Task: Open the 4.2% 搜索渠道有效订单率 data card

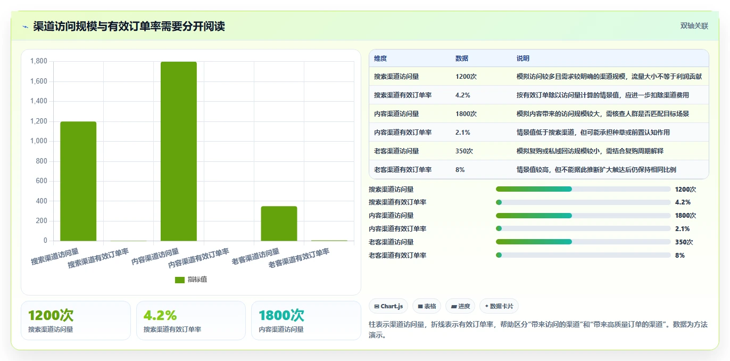Action: (191, 321)
